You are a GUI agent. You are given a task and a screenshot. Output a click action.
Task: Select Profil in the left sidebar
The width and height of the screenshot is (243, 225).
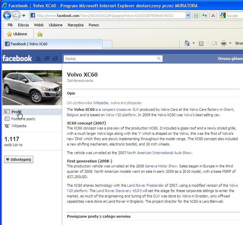[x=32, y=112]
